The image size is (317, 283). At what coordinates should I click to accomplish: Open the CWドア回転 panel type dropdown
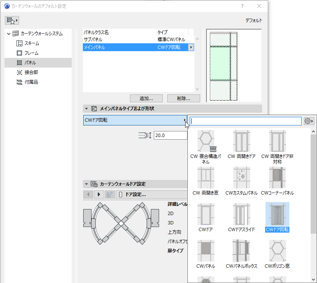tap(135, 120)
